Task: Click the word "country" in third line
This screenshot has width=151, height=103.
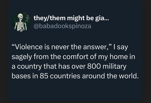Action: (30, 67)
